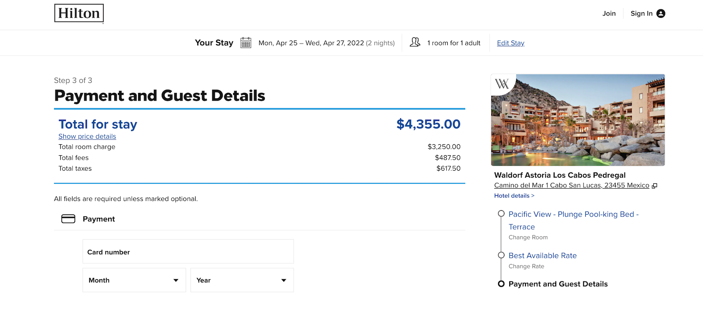Click the Waldorf Astoria logo badge
Screen dimensions: 703x311
click(502, 84)
